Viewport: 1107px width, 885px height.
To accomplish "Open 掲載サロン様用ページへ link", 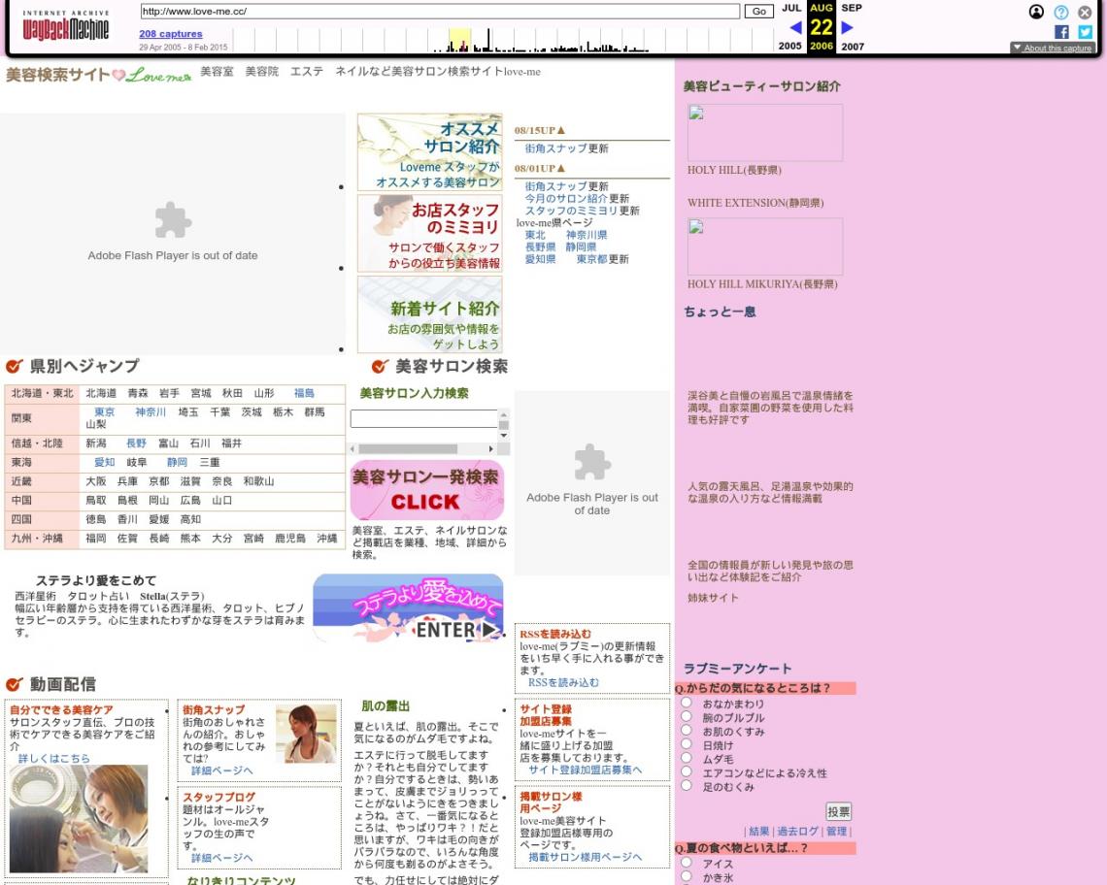I will [x=586, y=857].
